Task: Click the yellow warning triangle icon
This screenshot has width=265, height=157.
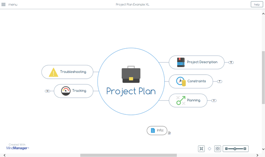Action: point(53,72)
